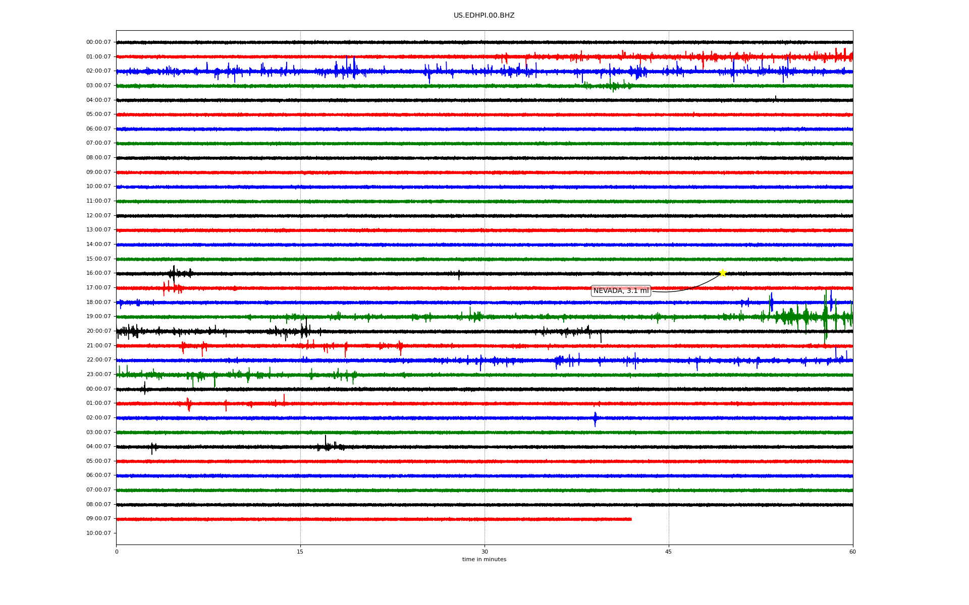The height and width of the screenshot is (605, 969).
Task: Click the 23:00:07 row label
Action: point(98,375)
